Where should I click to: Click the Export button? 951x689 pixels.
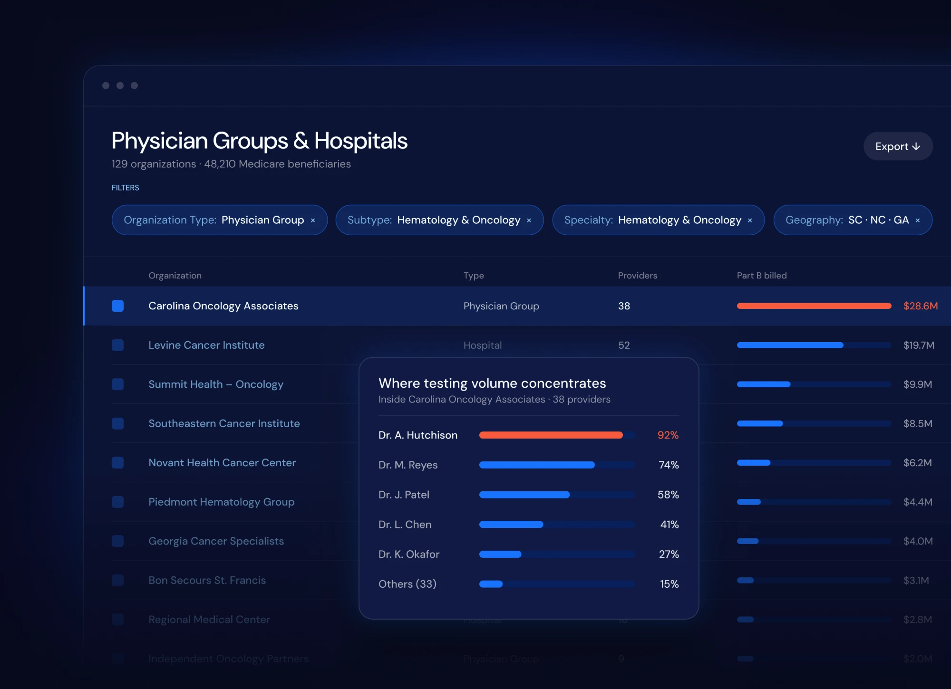click(x=898, y=146)
